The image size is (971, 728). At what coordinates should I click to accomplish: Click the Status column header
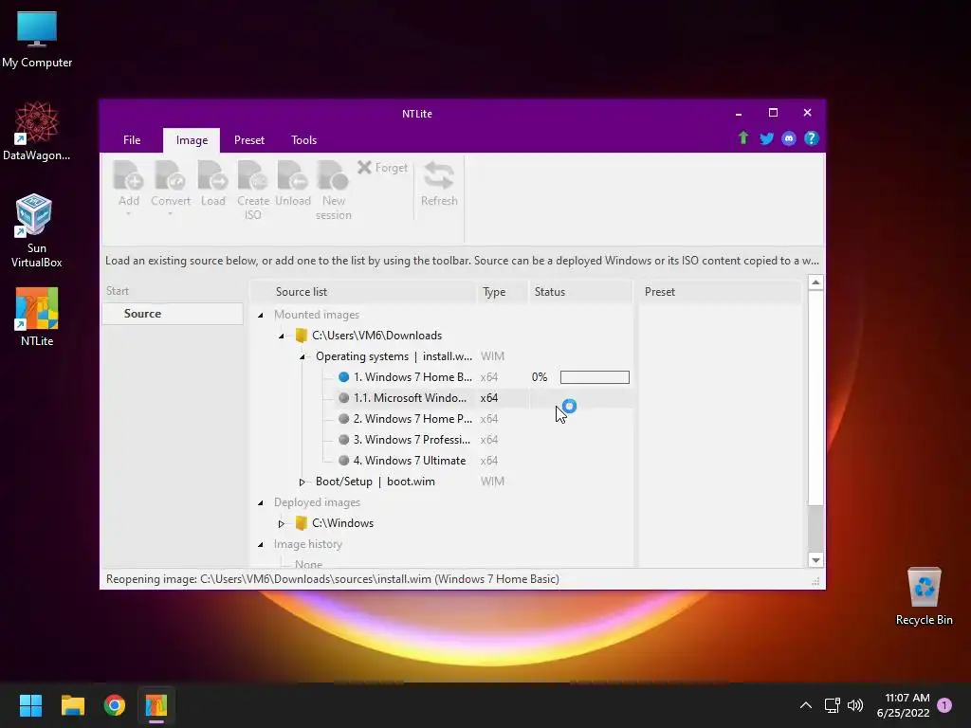581,292
